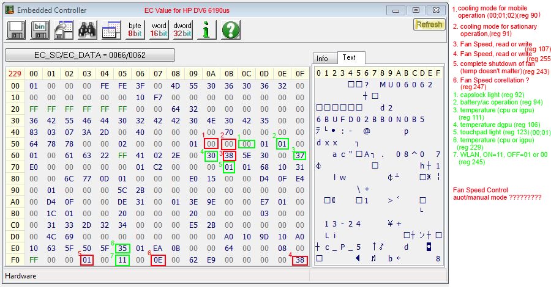The width and height of the screenshot is (551, 287).
Task: Close the Embedded Controller window
Action: pyautogui.click(x=436, y=10)
